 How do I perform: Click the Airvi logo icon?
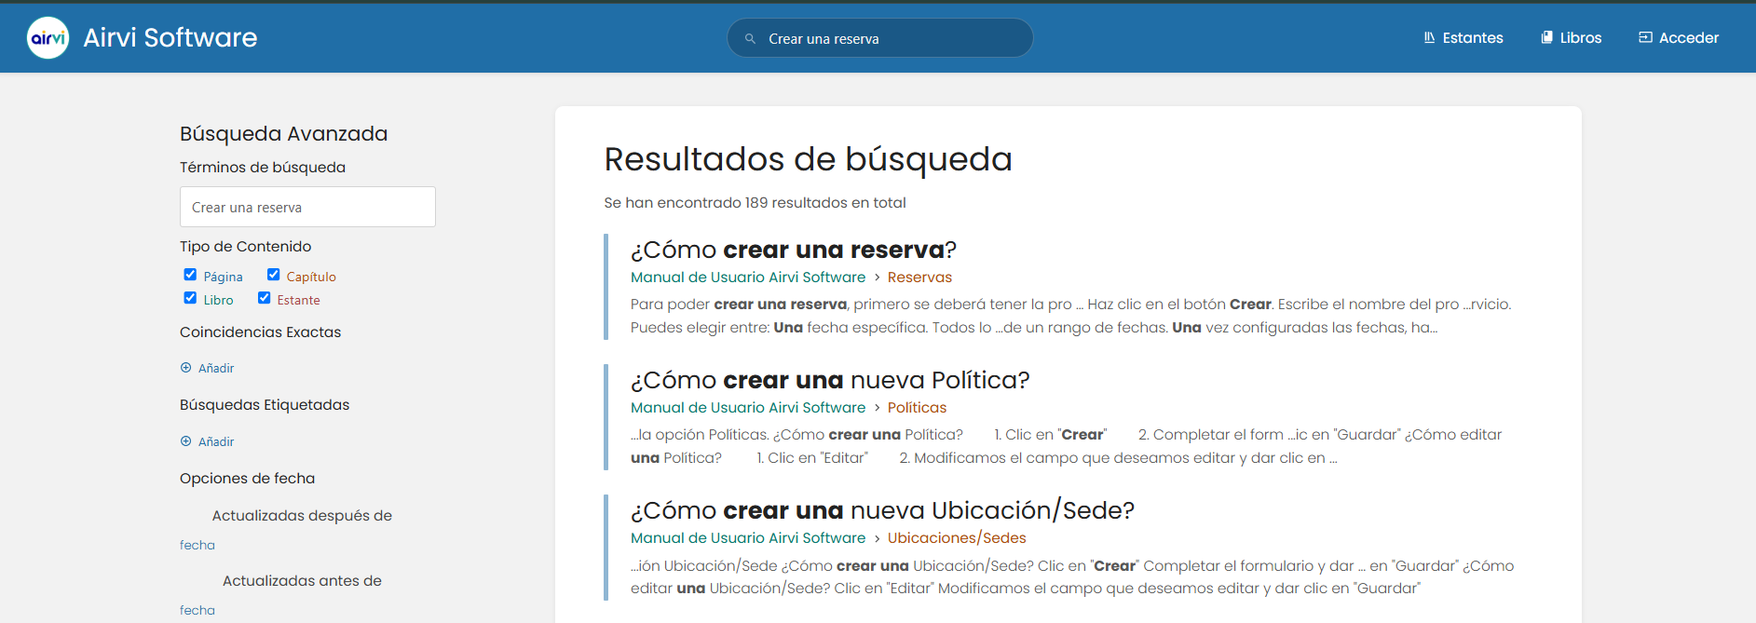pyautogui.click(x=48, y=38)
